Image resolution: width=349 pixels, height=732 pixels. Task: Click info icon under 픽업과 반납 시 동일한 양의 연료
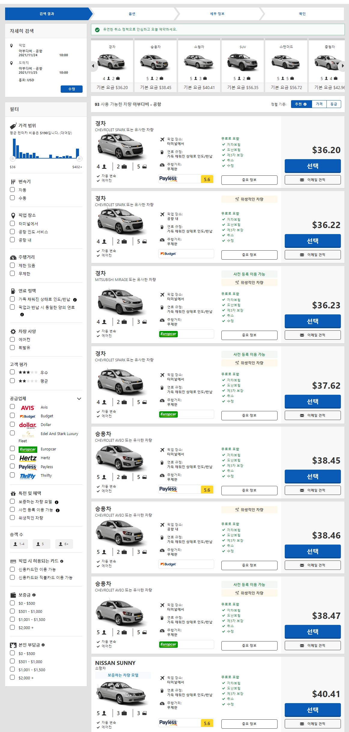point(22,314)
